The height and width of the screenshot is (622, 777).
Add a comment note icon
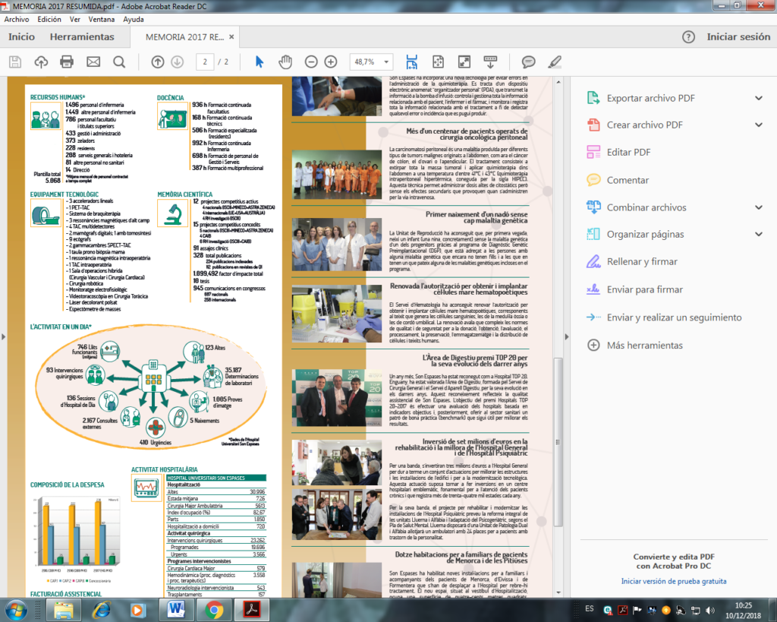click(x=528, y=62)
